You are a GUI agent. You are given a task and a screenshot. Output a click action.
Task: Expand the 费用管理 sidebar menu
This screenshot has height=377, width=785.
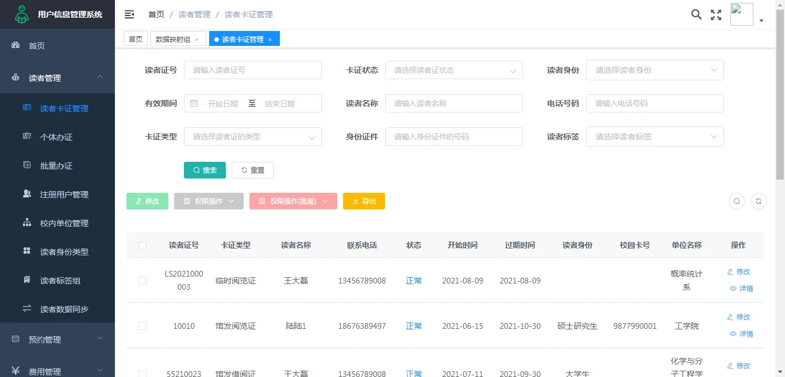coord(57,371)
